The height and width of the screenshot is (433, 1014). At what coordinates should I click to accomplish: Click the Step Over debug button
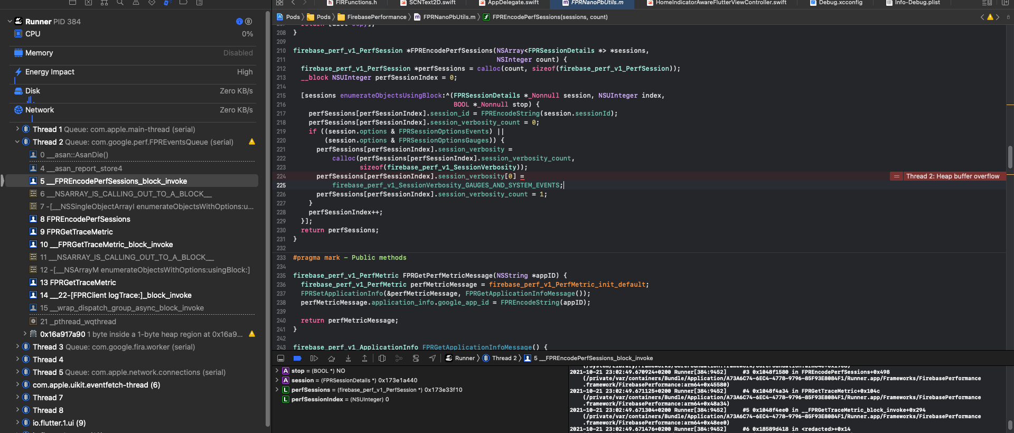331,358
